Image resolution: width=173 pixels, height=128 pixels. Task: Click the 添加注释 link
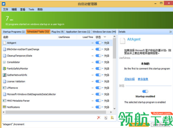(x=129, y=79)
